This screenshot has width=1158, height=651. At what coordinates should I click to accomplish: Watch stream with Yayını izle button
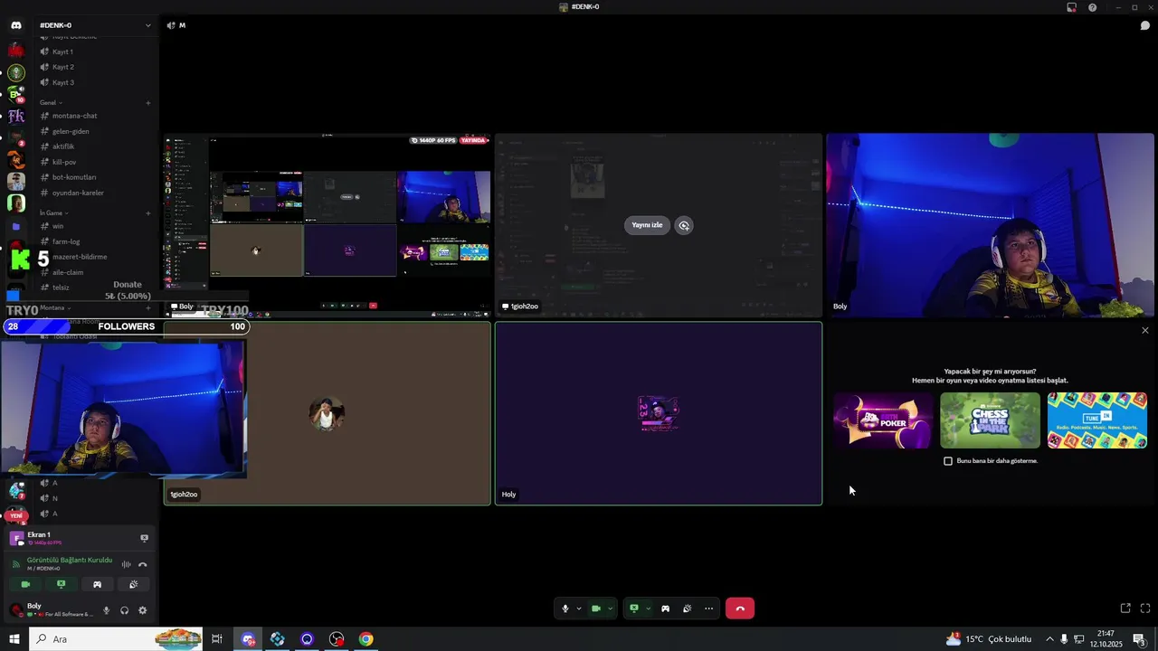[647, 225]
